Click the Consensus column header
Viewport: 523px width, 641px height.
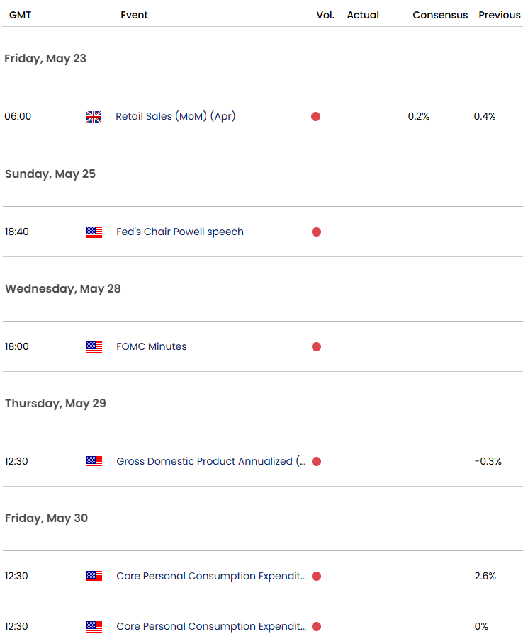tap(440, 15)
